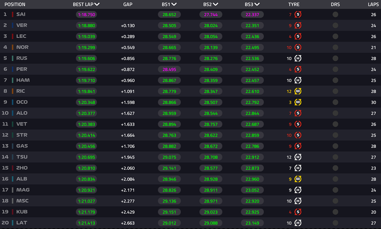Screen dimensions: 381x229
Task: Click the medium tyre icon for OCO
Action: (x=298, y=102)
